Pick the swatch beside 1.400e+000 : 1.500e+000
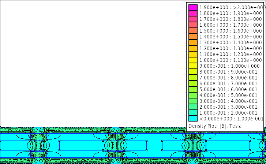Screen dimensions: 266x164 [193, 37]
